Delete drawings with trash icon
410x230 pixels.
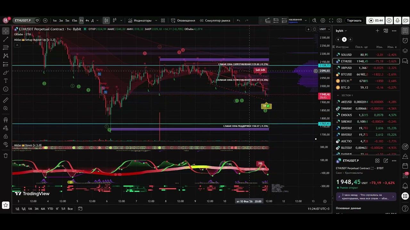point(6,156)
